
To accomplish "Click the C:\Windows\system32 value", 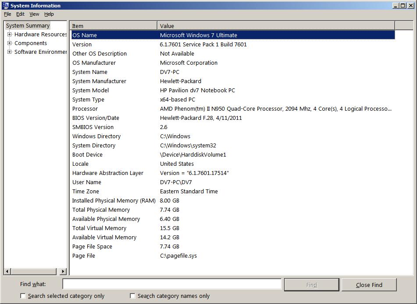I will click(x=188, y=146).
